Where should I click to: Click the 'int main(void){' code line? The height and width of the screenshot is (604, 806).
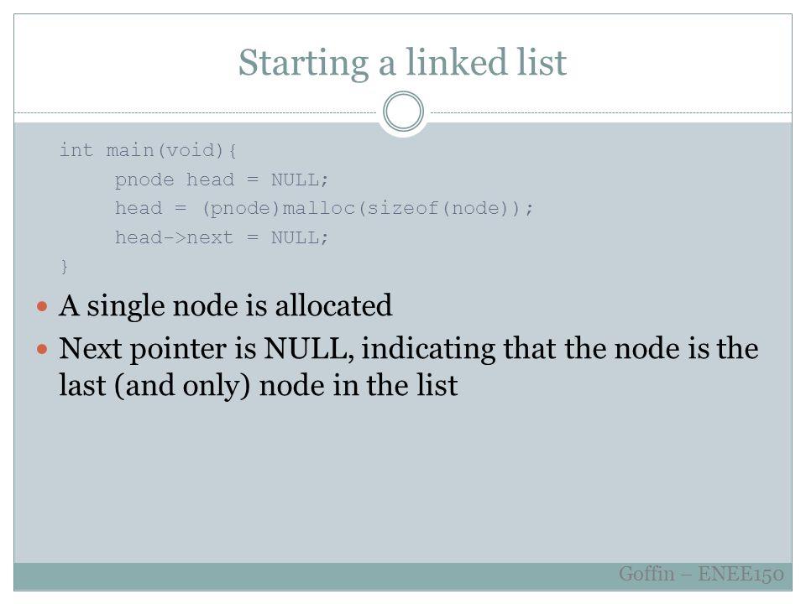click(148, 150)
